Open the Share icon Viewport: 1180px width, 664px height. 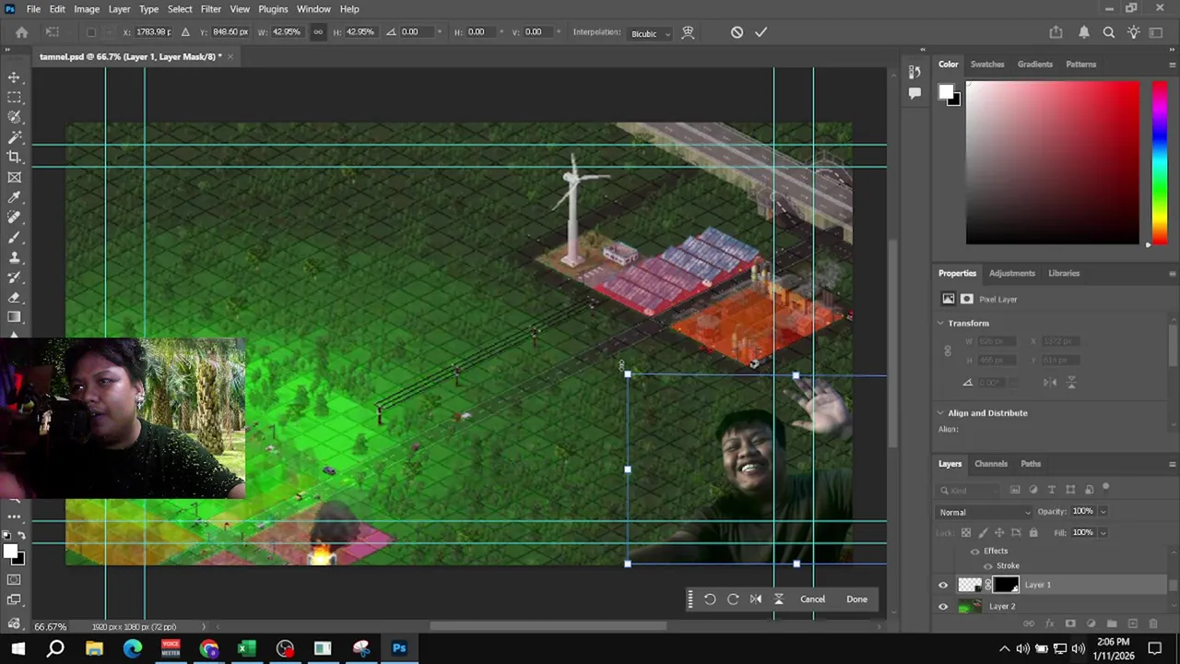coord(1056,32)
